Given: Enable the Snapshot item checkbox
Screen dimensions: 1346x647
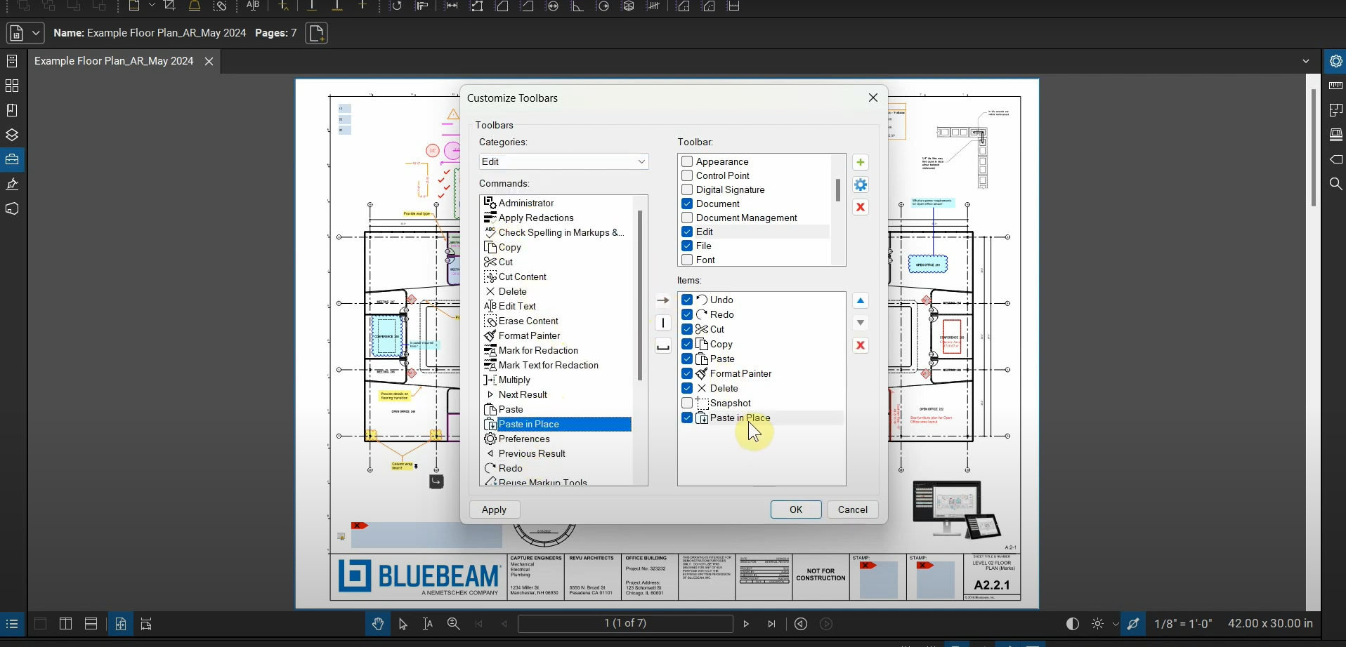Looking at the screenshot, I should [x=686, y=403].
